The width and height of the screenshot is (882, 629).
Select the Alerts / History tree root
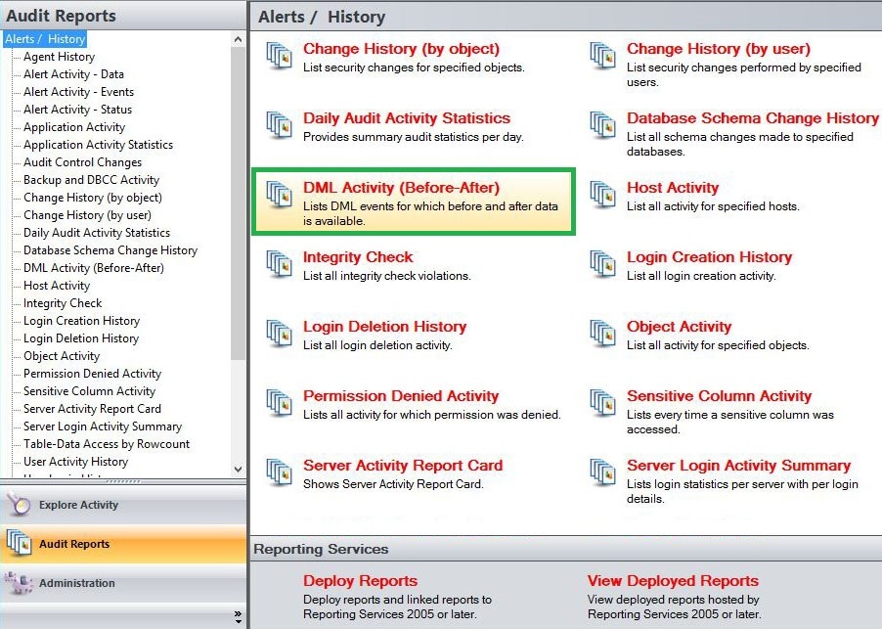point(45,39)
